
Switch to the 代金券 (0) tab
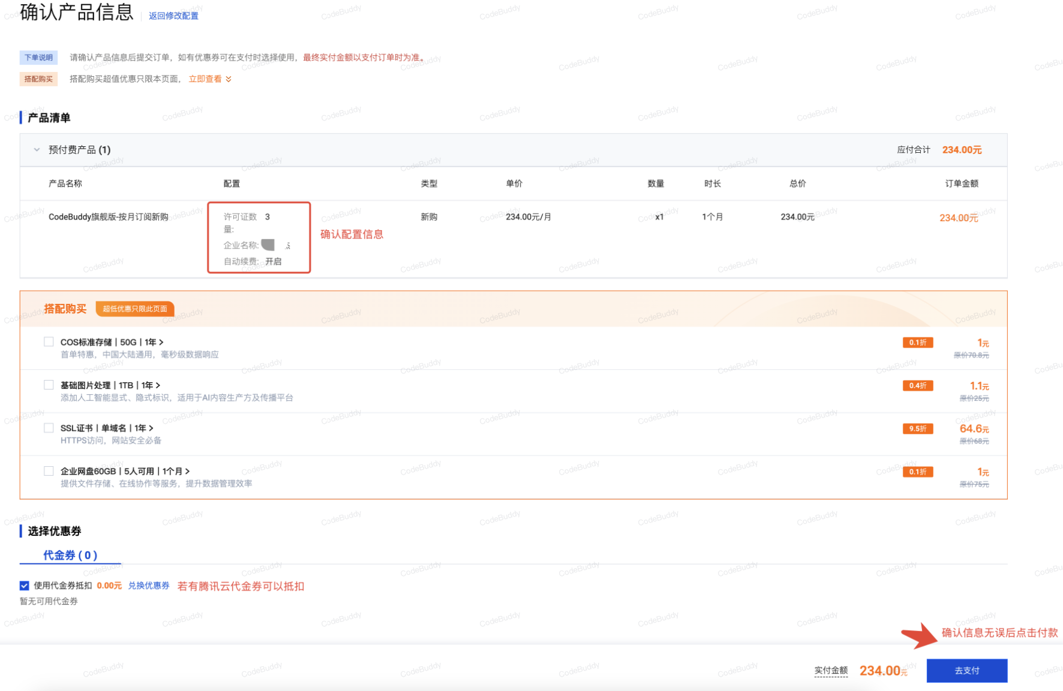click(70, 555)
